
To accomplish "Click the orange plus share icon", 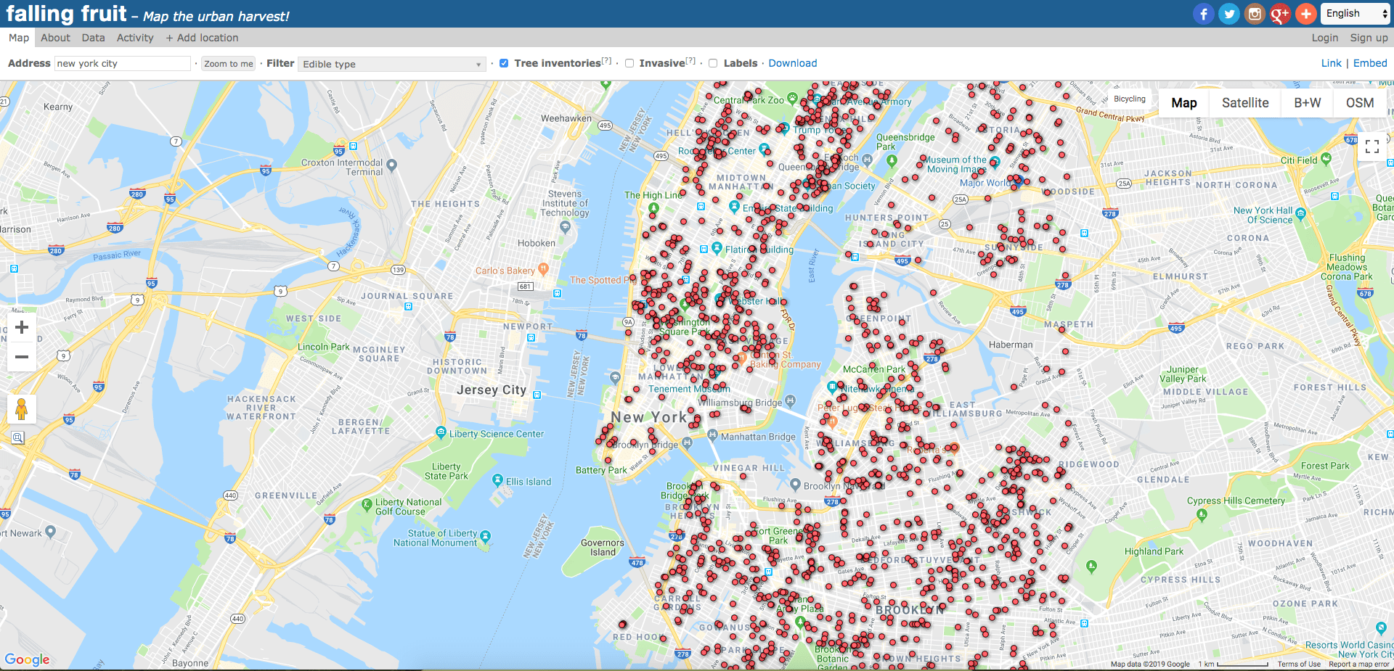I will point(1305,14).
